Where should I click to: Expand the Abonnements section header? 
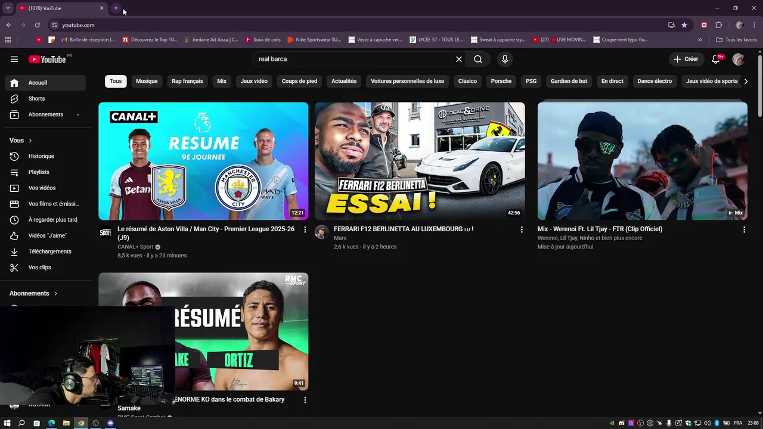33,293
